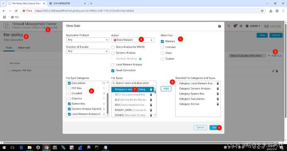Bookmark this page with star icon
The image size is (287, 151).
click(x=262, y=11)
